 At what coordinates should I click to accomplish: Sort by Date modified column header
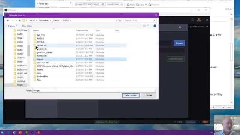(82, 31)
